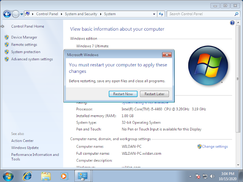The height and width of the screenshot is (182, 243).
Task: Click the WILDAN-PC.wildan.com full computer name
Action: pos(141,154)
